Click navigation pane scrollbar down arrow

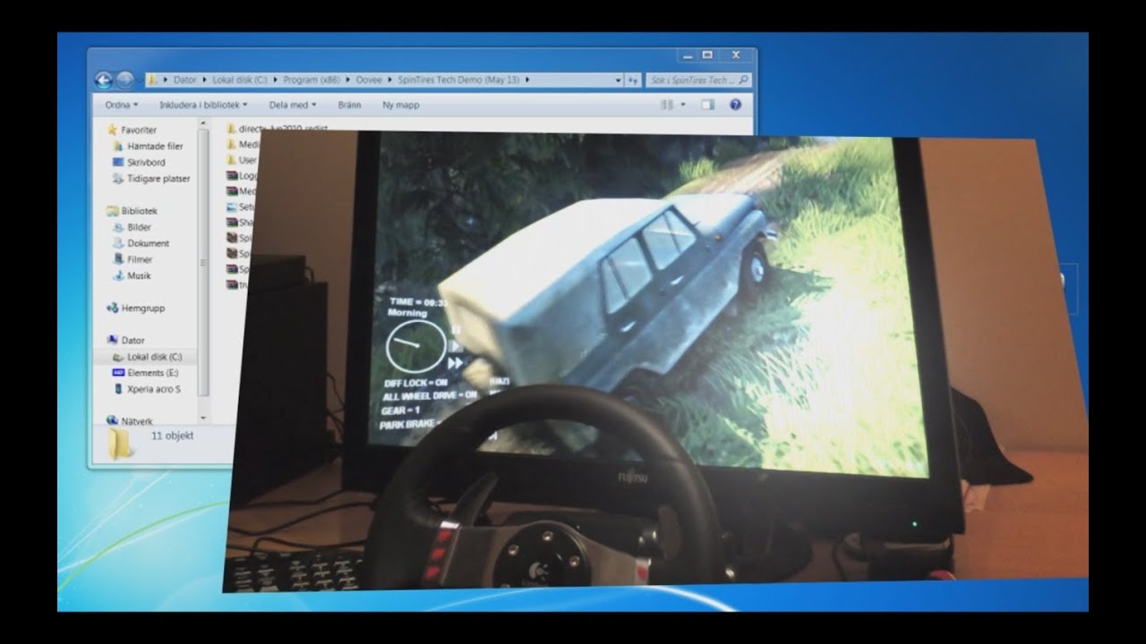pyautogui.click(x=203, y=418)
